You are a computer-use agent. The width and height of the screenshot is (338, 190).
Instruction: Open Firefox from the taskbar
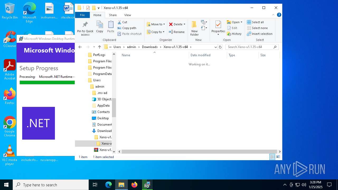pyautogui.click(x=134, y=185)
